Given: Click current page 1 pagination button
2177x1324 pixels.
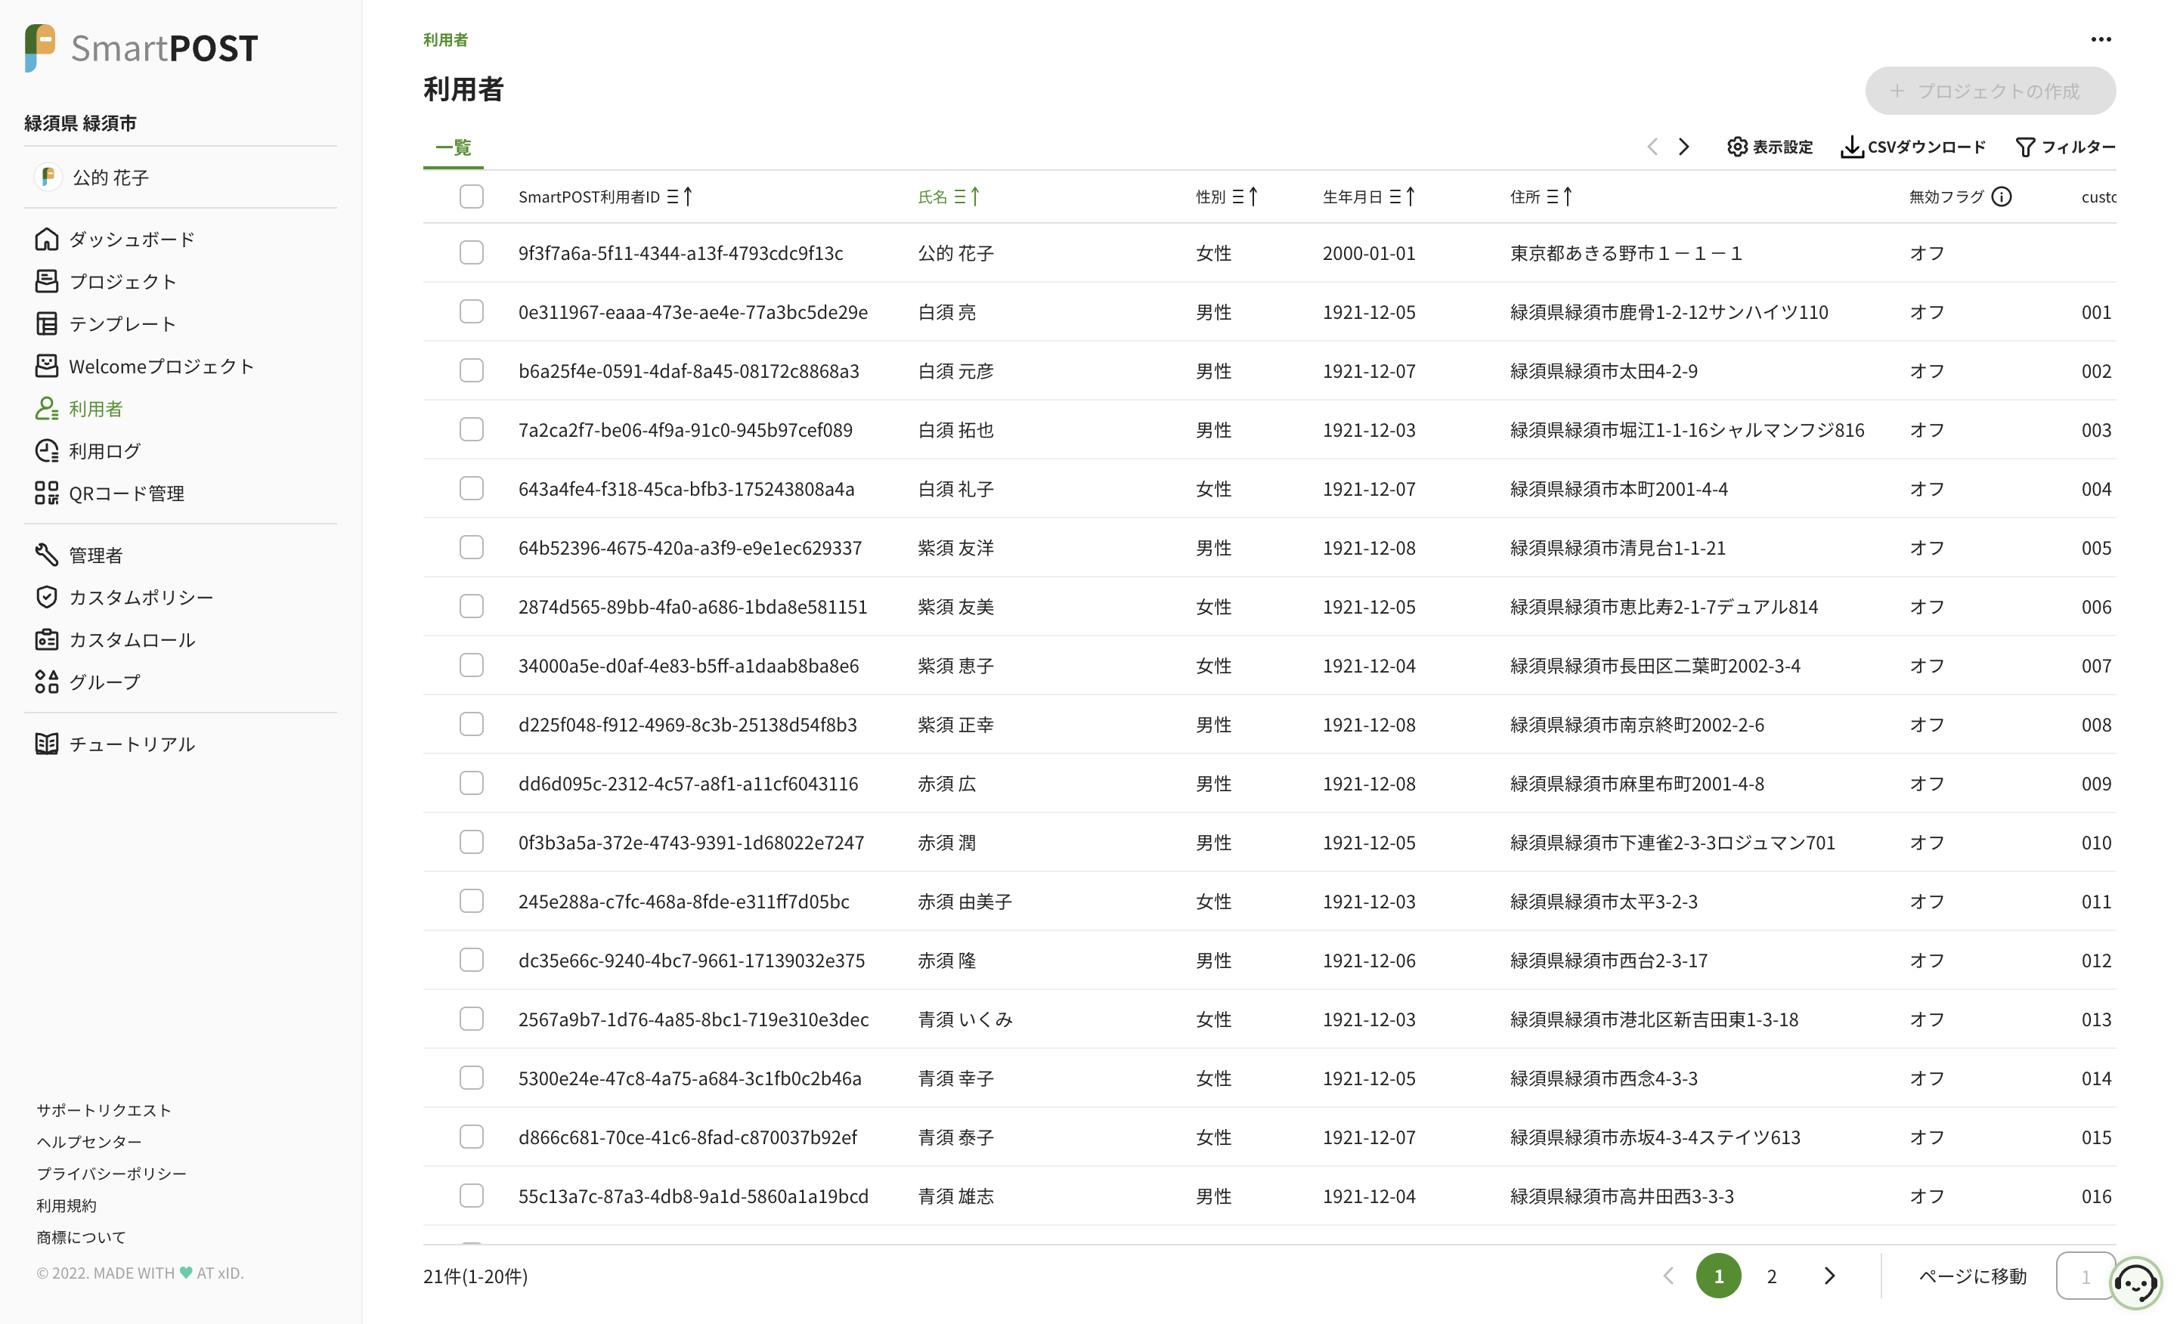Looking at the screenshot, I should pyautogui.click(x=1718, y=1276).
